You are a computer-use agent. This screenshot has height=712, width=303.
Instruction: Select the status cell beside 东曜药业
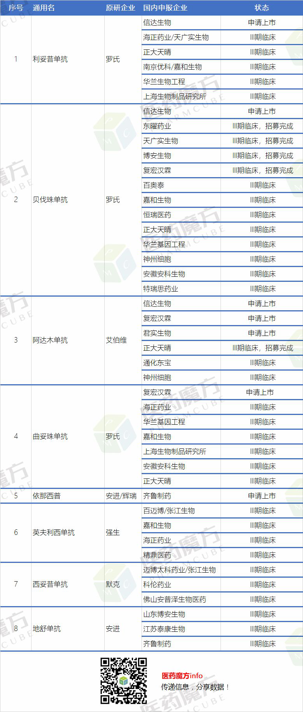coord(263,126)
